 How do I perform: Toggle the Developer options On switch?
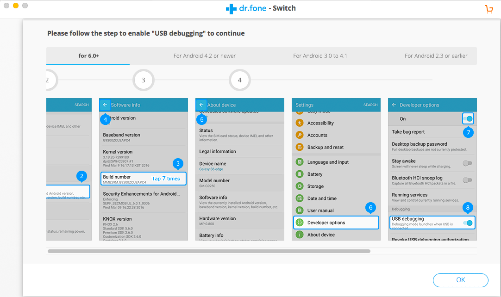click(x=468, y=119)
